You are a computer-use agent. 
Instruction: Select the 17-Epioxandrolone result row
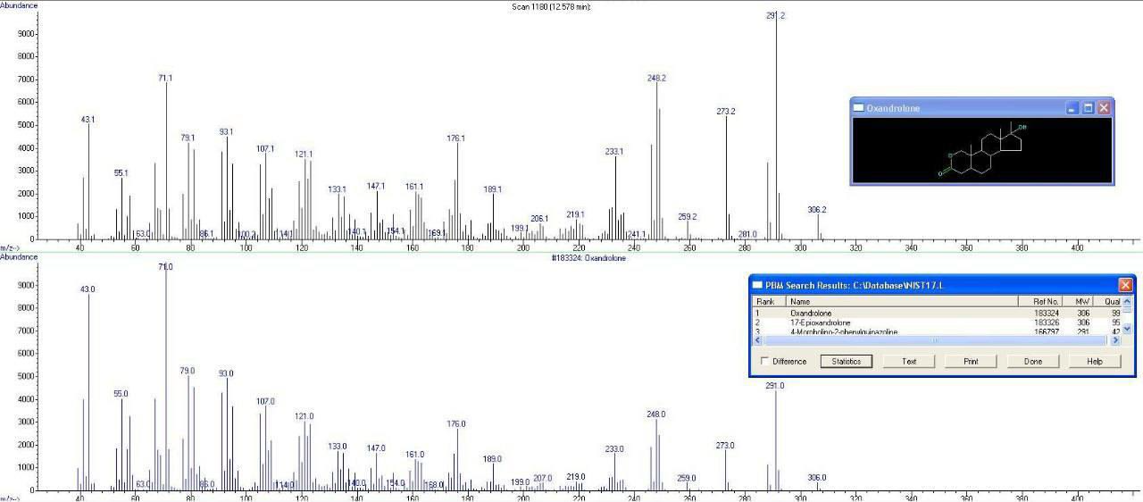(820, 322)
